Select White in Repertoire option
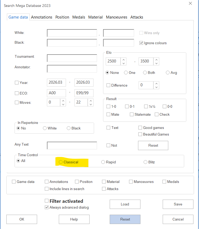 click(45, 128)
